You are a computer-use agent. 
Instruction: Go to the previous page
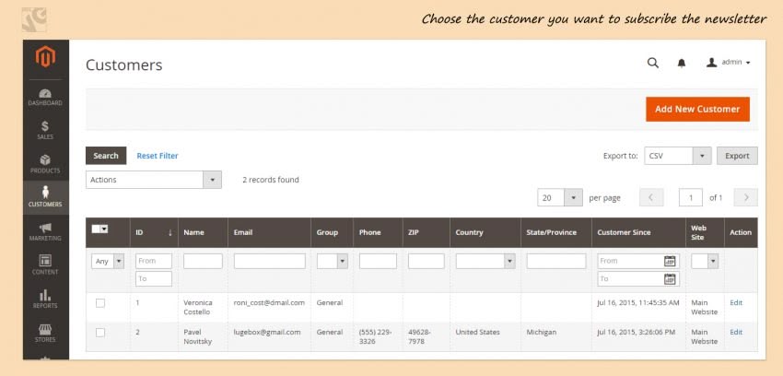coord(651,197)
